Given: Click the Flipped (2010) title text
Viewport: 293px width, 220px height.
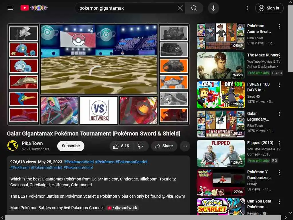Looking at the screenshot, I should 260,143.
